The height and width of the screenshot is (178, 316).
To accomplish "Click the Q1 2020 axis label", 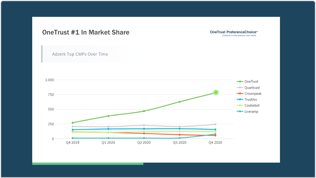I will click(108, 143).
